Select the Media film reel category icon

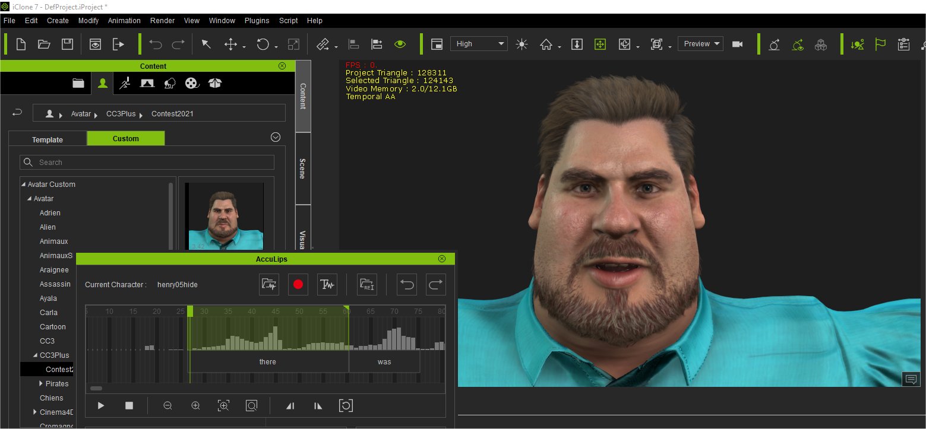pyautogui.click(x=191, y=84)
